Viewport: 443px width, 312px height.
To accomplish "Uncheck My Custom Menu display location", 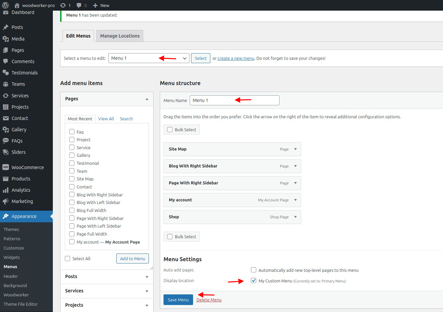I will coord(254,281).
